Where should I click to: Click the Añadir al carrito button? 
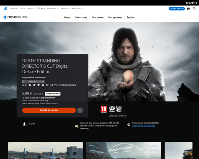[x=49, y=110]
